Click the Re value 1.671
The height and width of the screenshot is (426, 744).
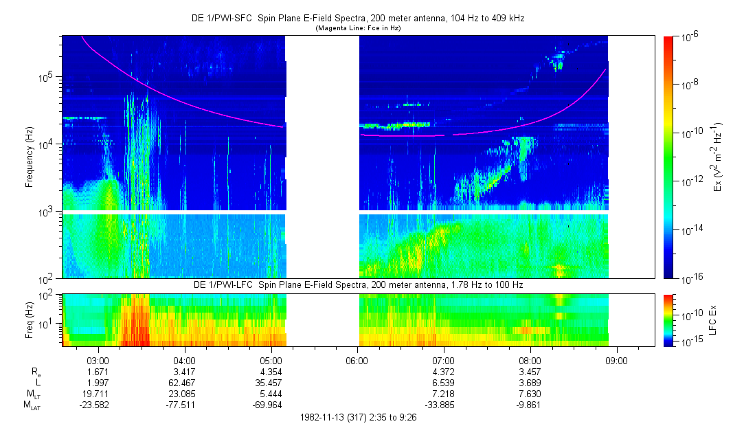98,372
